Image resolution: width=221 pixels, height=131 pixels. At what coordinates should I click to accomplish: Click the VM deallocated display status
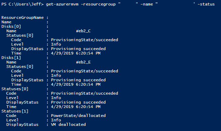pos(68,124)
